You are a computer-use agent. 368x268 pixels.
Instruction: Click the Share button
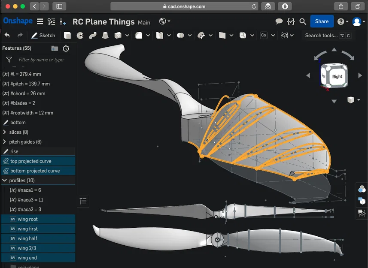[x=322, y=21]
